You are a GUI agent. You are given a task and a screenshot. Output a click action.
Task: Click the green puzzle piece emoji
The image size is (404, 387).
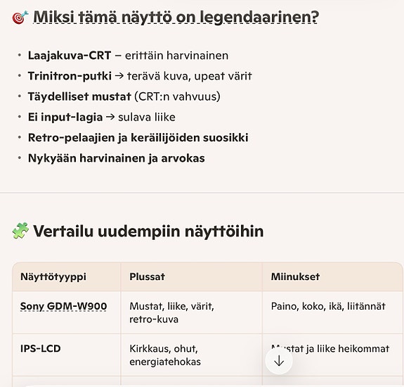[20, 230]
